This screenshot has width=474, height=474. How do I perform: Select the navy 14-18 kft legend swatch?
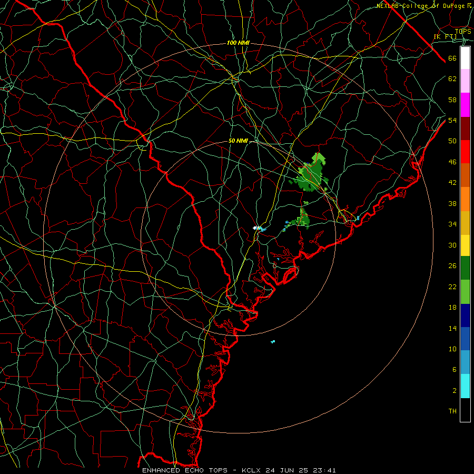coord(465,315)
